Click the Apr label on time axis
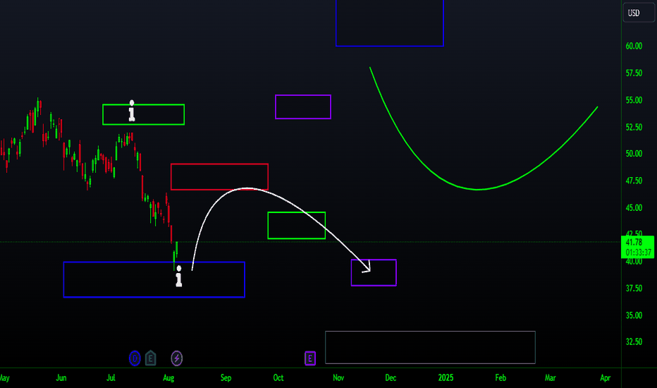657x388 pixels. click(605, 378)
